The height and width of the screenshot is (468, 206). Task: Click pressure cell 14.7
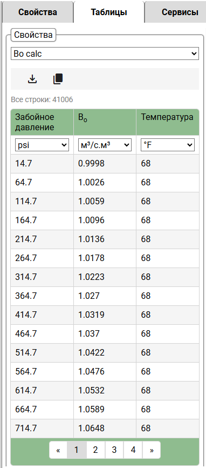point(42,164)
